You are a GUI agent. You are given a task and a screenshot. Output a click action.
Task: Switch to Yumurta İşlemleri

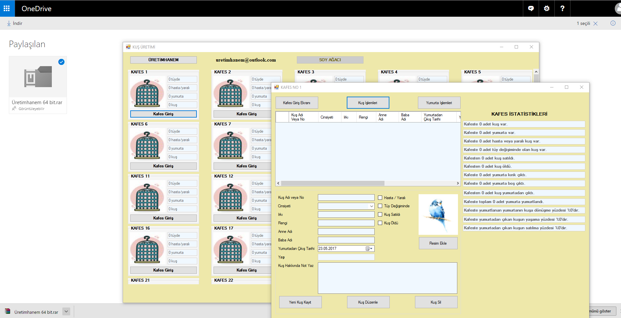439,103
